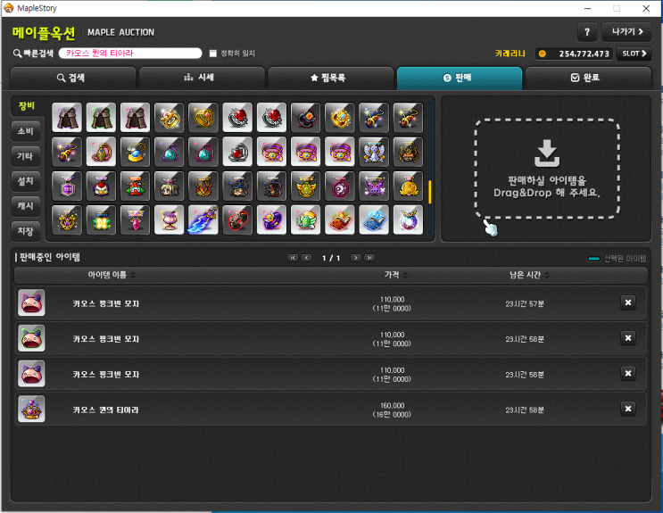This screenshot has width=663, height=513.
Task: Select the purple butterfly medal
Action: pyautogui.click(x=374, y=186)
